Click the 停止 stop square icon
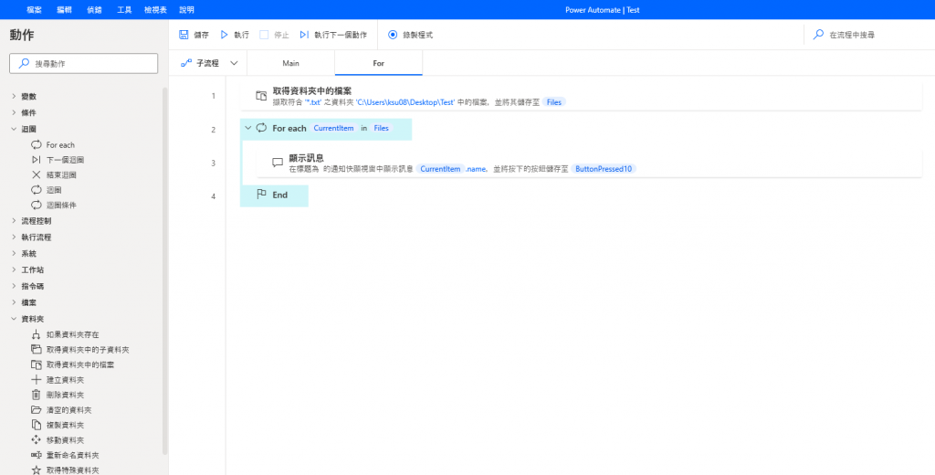 (264, 35)
